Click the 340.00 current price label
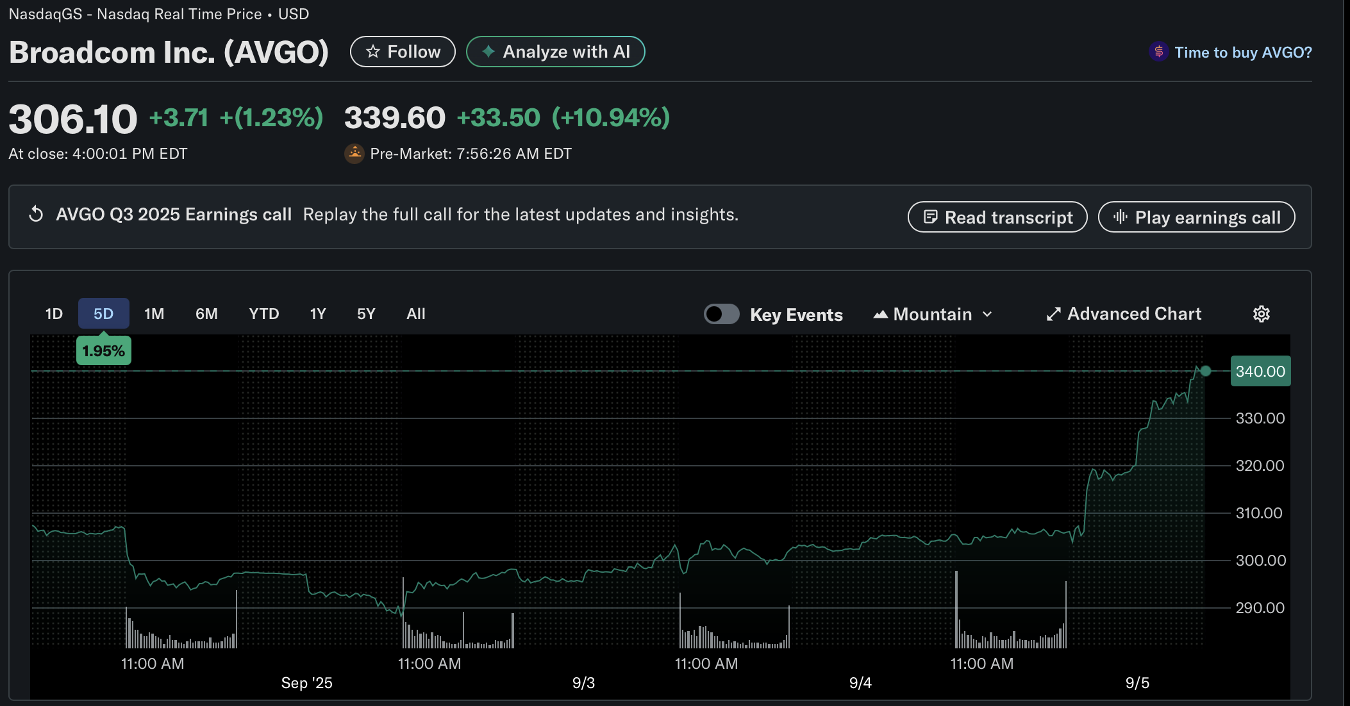This screenshot has height=706, width=1350. coord(1260,372)
